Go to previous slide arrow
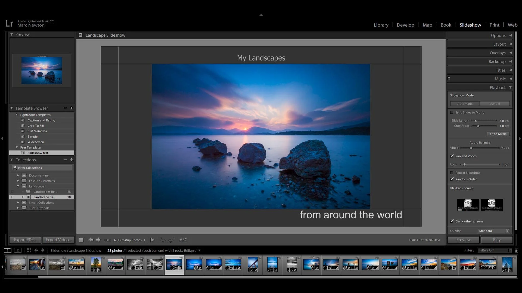522x293 pixels. tap(91, 240)
